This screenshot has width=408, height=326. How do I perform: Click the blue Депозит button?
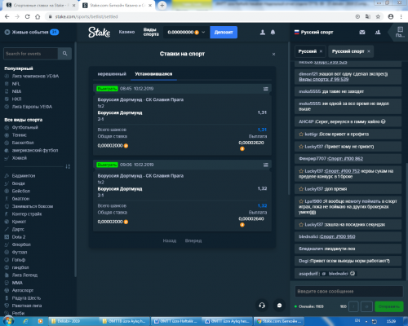(224, 33)
